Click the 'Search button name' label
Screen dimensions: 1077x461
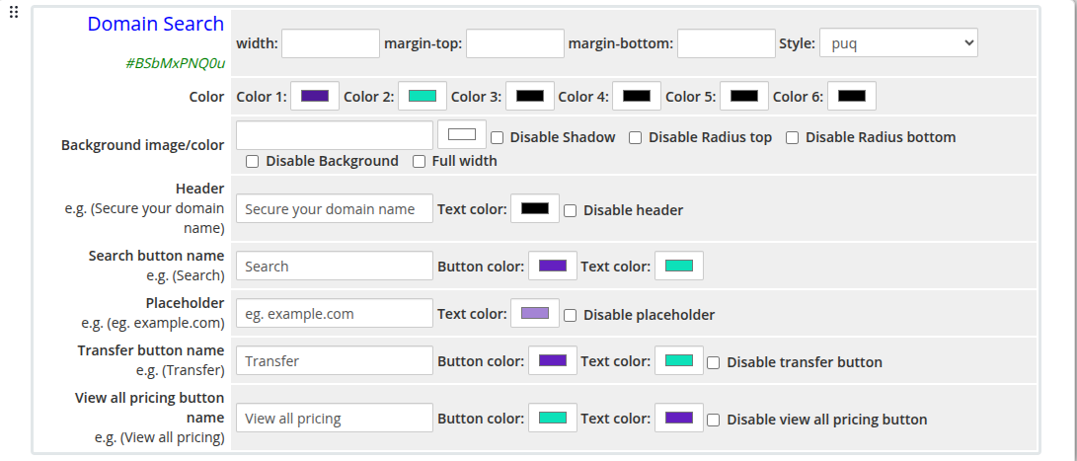point(156,256)
